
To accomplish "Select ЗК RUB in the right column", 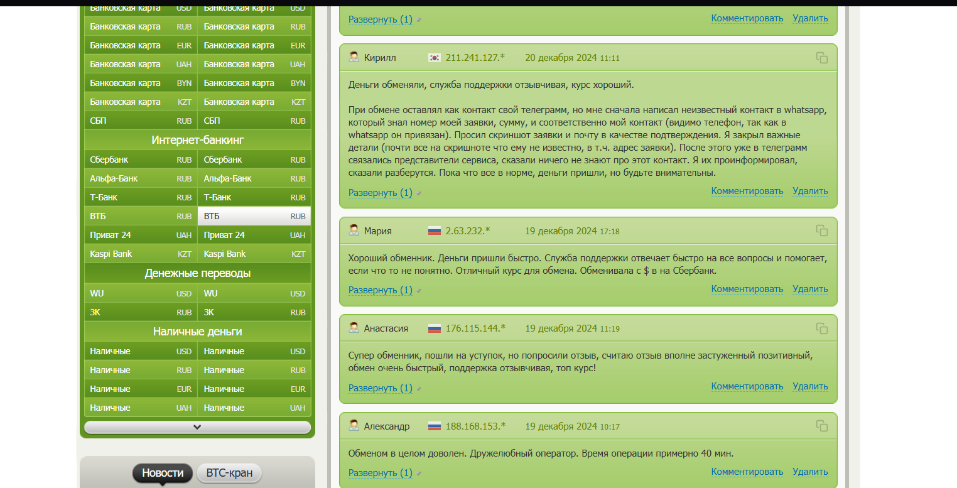I will 254,312.
